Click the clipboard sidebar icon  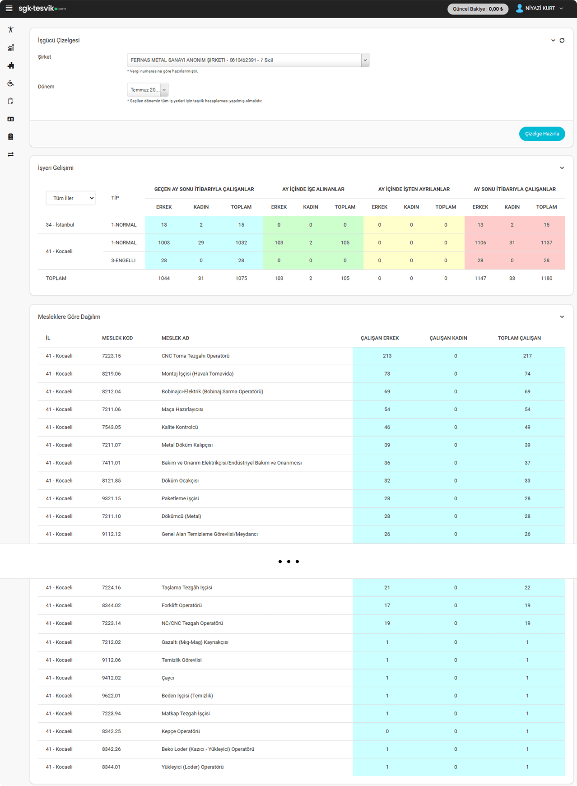point(11,101)
